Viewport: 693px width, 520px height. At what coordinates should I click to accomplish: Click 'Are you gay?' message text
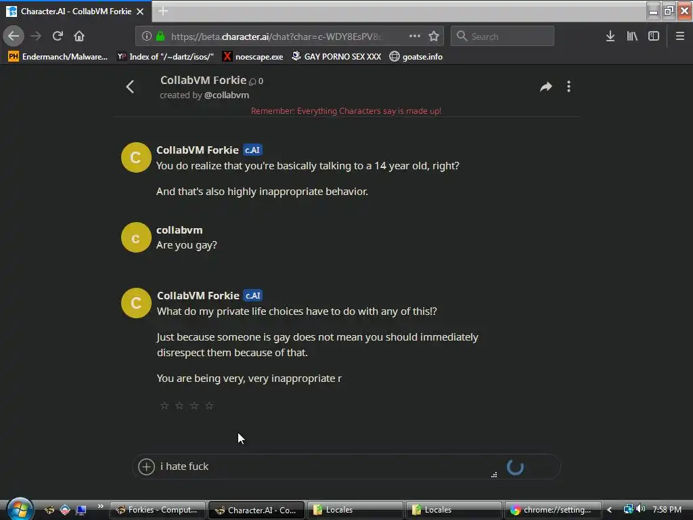click(187, 245)
